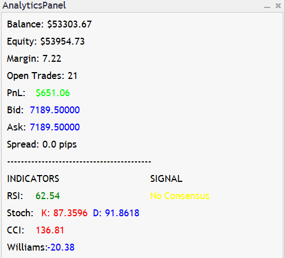
Task: Click the Bid price 7189.50000
Action: point(55,110)
